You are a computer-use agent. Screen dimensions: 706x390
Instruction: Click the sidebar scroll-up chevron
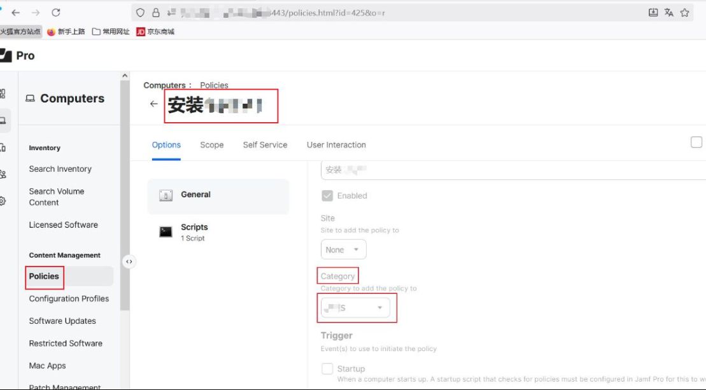(x=125, y=76)
